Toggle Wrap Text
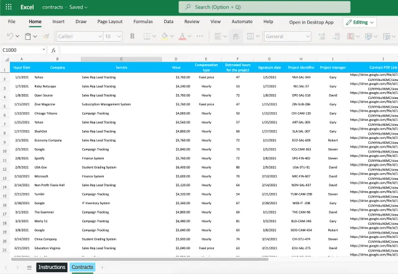 (236, 36)
